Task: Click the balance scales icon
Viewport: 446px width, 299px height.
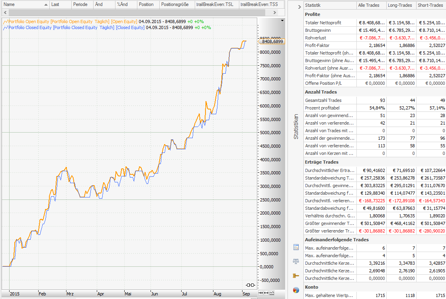Action: point(296,261)
